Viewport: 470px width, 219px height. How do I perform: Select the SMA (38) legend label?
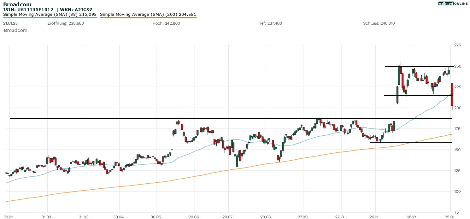click(50, 14)
